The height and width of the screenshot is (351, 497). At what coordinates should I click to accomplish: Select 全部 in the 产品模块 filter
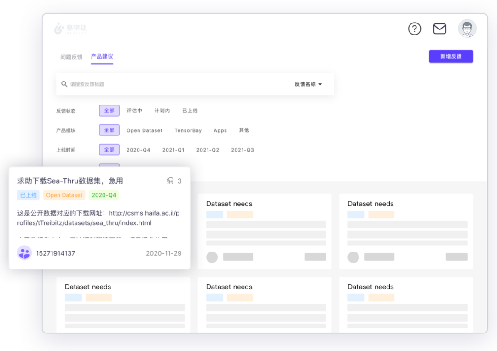(109, 130)
